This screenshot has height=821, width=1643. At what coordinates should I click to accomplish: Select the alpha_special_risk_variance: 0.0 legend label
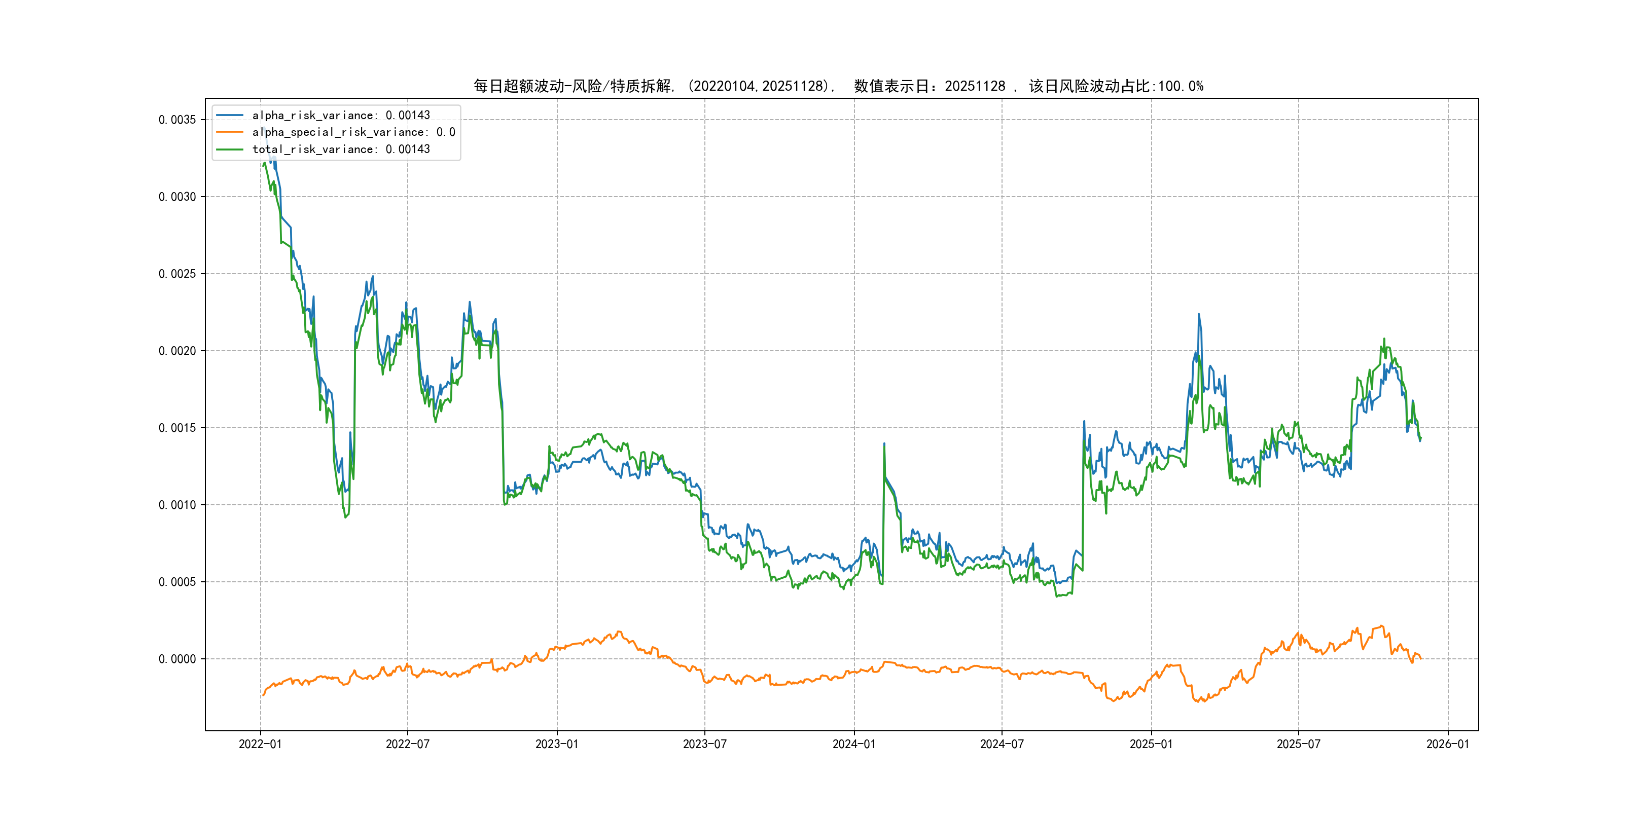[354, 132]
